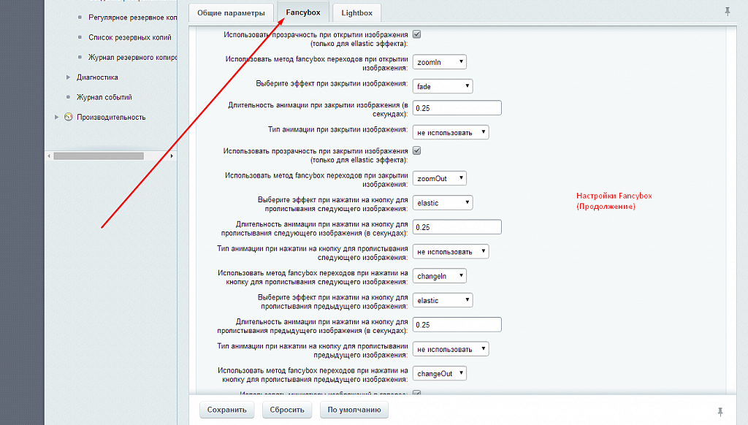Screen dimensions: 748x425
Task: Expand the Производительность tree arrow
Action: point(57,117)
